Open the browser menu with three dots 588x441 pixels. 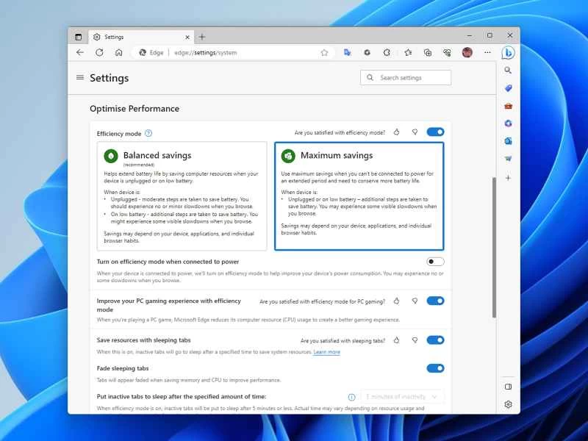point(487,52)
